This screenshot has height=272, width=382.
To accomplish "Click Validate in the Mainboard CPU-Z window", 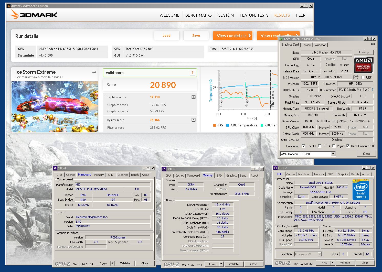I will [125, 263].
